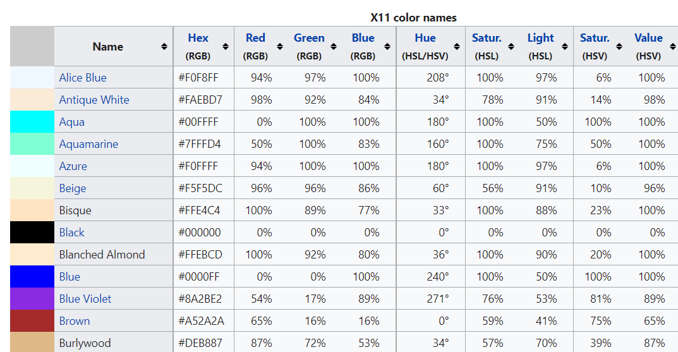Open the Aquamarine link
Screen dimensions: 678x352
click(x=88, y=145)
